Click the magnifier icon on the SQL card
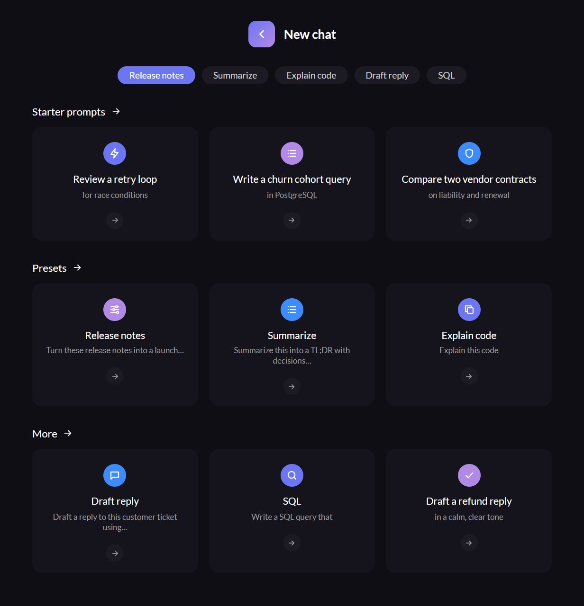The image size is (584, 606). pos(292,475)
